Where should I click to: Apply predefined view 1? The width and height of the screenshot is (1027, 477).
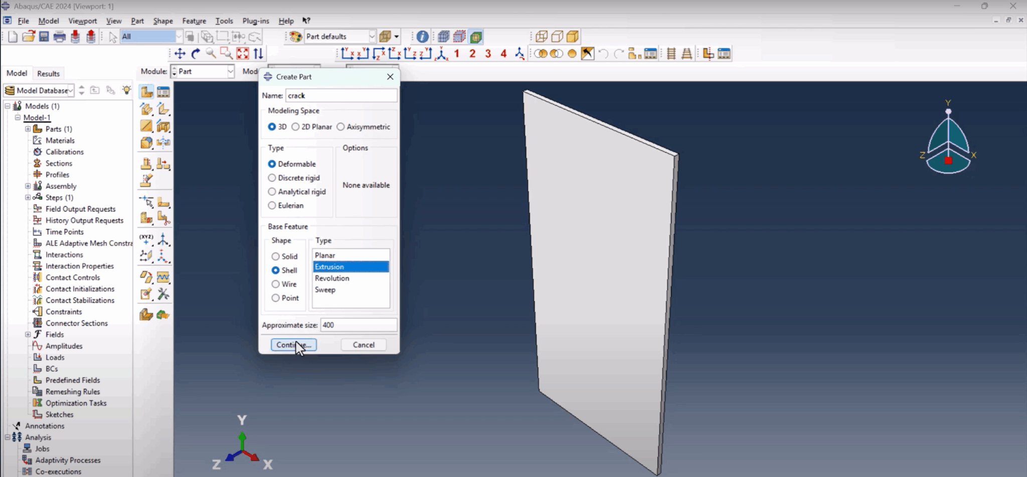coord(457,54)
